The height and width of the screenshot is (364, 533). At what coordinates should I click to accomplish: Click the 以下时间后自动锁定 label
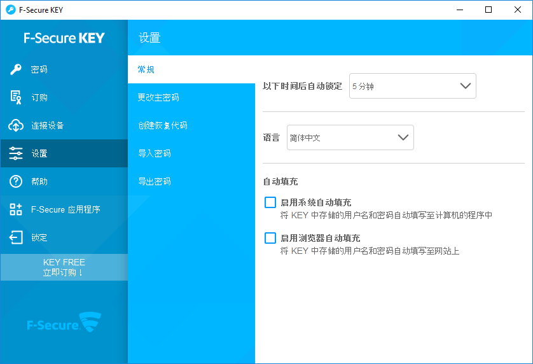[x=302, y=86]
